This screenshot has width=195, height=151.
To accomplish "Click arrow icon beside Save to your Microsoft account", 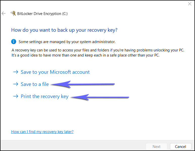I will coord(16,72).
